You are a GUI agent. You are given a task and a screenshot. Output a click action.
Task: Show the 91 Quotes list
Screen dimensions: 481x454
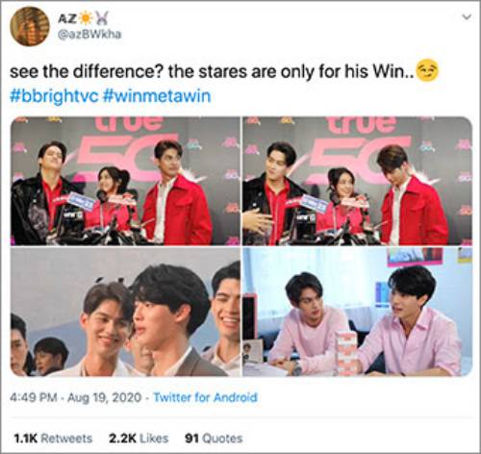pyautogui.click(x=214, y=438)
